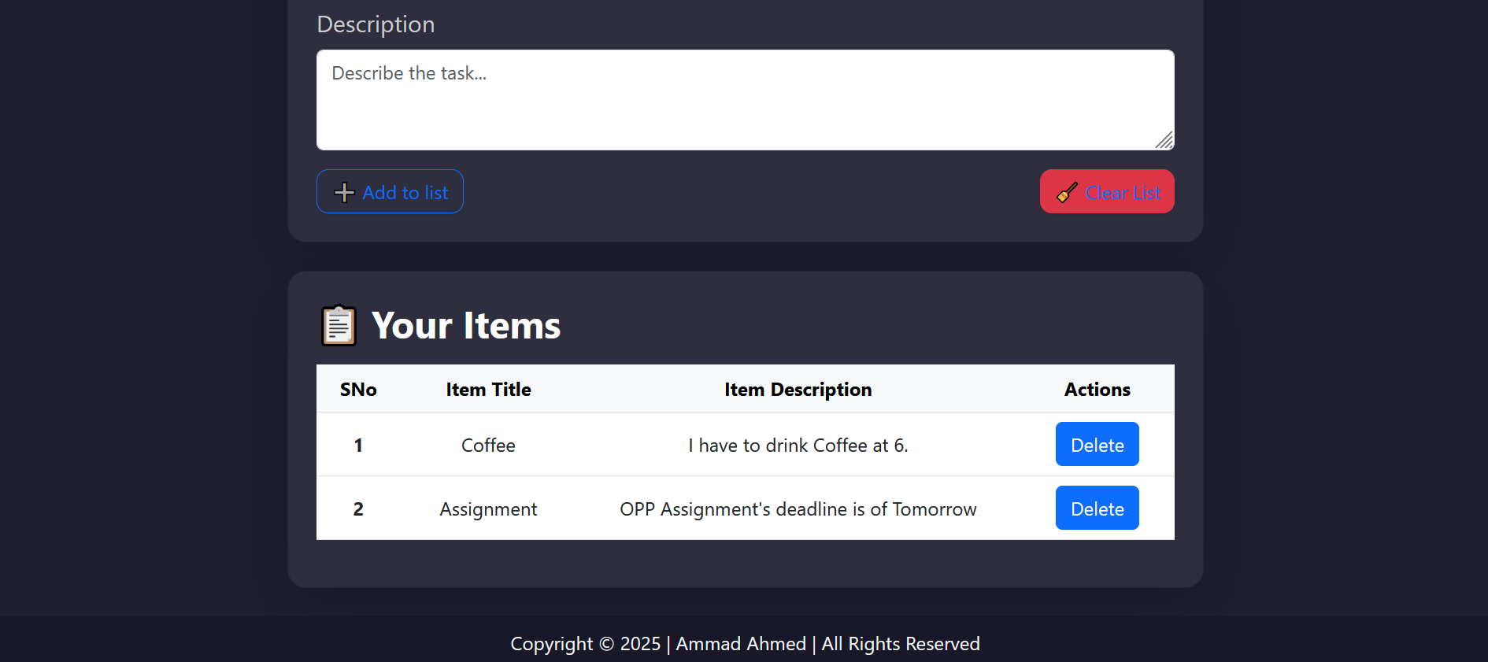
Task: Click the plus icon on Add to list
Action: [344, 192]
